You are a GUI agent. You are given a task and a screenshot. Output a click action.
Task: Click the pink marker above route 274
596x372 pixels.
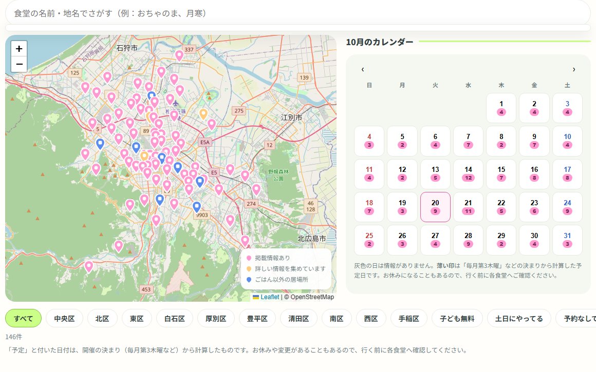(x=256, y=189)
